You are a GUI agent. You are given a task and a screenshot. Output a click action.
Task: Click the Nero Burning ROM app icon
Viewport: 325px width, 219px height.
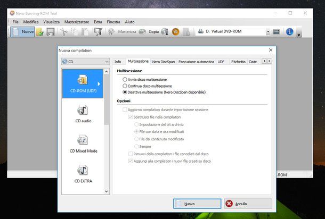pyautogui.click(x=12, y=13)
